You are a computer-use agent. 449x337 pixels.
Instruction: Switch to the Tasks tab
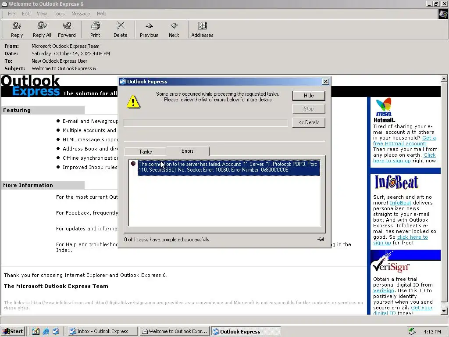146,151
